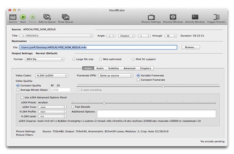
Task: Add current job via Add to Queue icon
Action: (x=47, y=17)
